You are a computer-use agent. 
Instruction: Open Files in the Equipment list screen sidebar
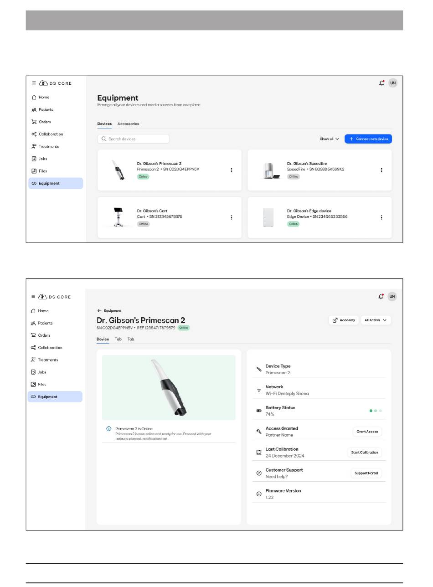coord(39,171)
